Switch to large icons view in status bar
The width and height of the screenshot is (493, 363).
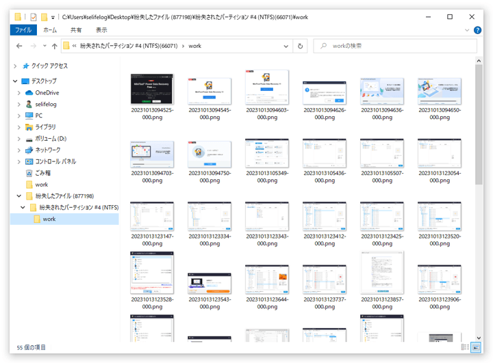(477, 347)
